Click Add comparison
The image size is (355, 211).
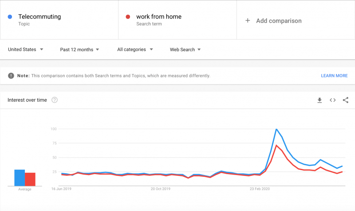pos(279,20)
